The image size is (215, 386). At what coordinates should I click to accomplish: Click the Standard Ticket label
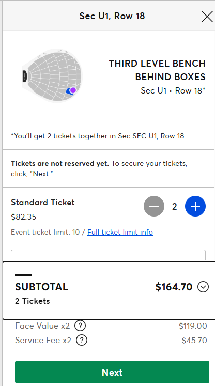pos(42,203)
